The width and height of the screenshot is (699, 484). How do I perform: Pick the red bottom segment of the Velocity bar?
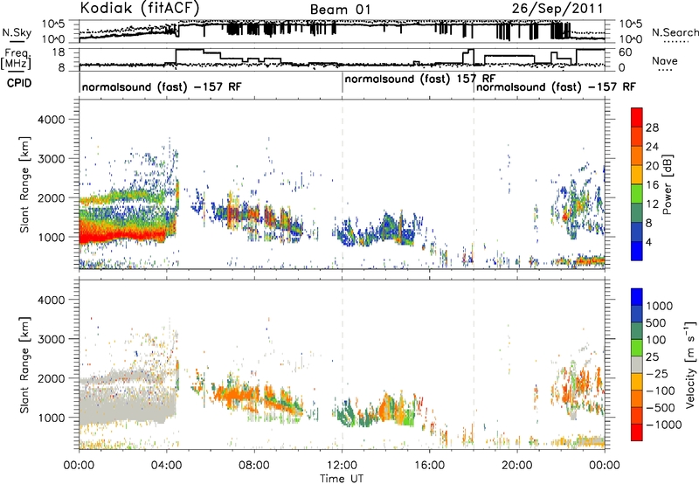pos(637,432)
